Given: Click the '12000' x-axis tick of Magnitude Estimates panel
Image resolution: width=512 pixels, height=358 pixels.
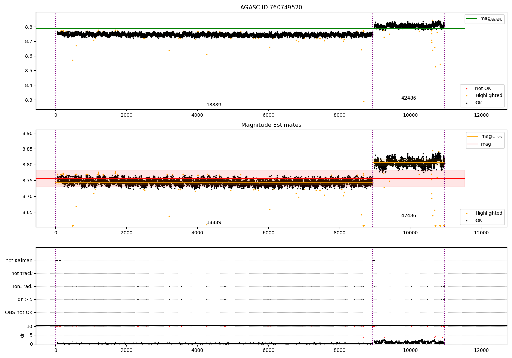Looking at the screenshot, I should pyautogui.click(x=481, y=233).
